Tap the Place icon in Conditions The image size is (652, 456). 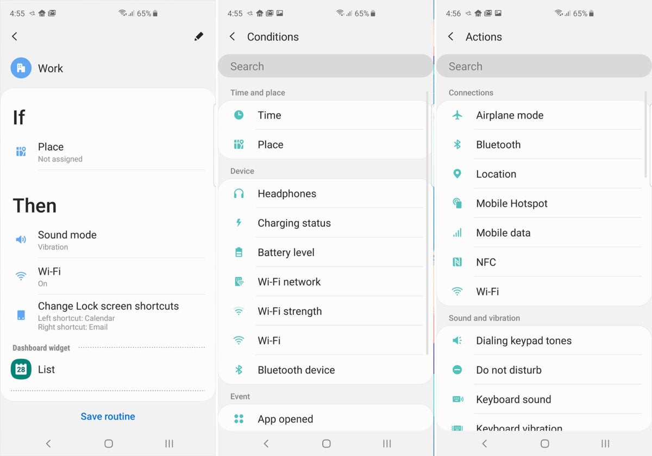coord(239,144)
